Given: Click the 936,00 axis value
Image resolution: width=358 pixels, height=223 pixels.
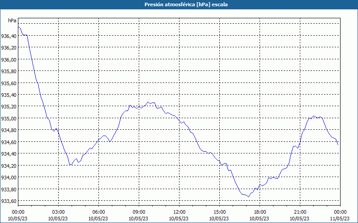Looking at the screenshot, I should click(x=9, y=60).
